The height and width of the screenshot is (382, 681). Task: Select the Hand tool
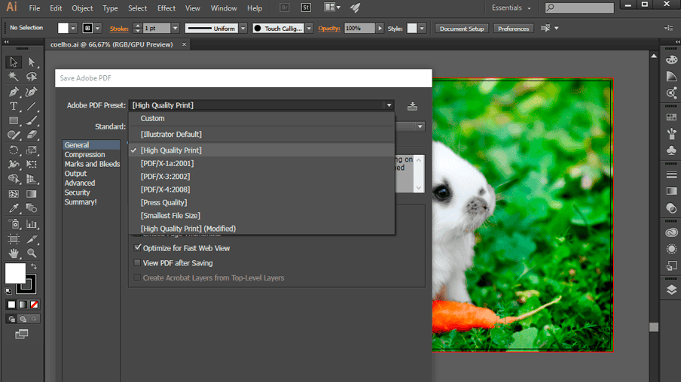point(14,253)
